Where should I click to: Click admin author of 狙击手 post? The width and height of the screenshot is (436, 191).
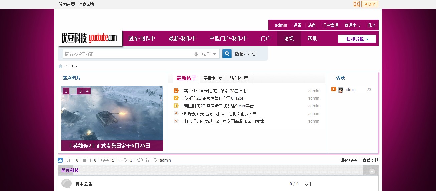[314, 121]
